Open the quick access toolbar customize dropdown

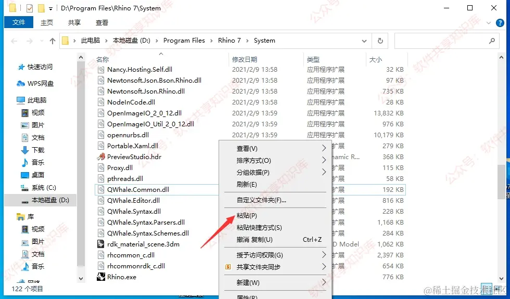(x=50, y=9)
